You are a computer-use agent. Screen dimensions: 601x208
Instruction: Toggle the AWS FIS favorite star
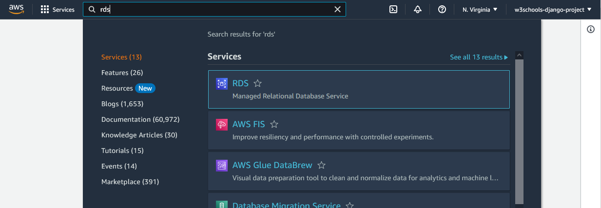274,125
